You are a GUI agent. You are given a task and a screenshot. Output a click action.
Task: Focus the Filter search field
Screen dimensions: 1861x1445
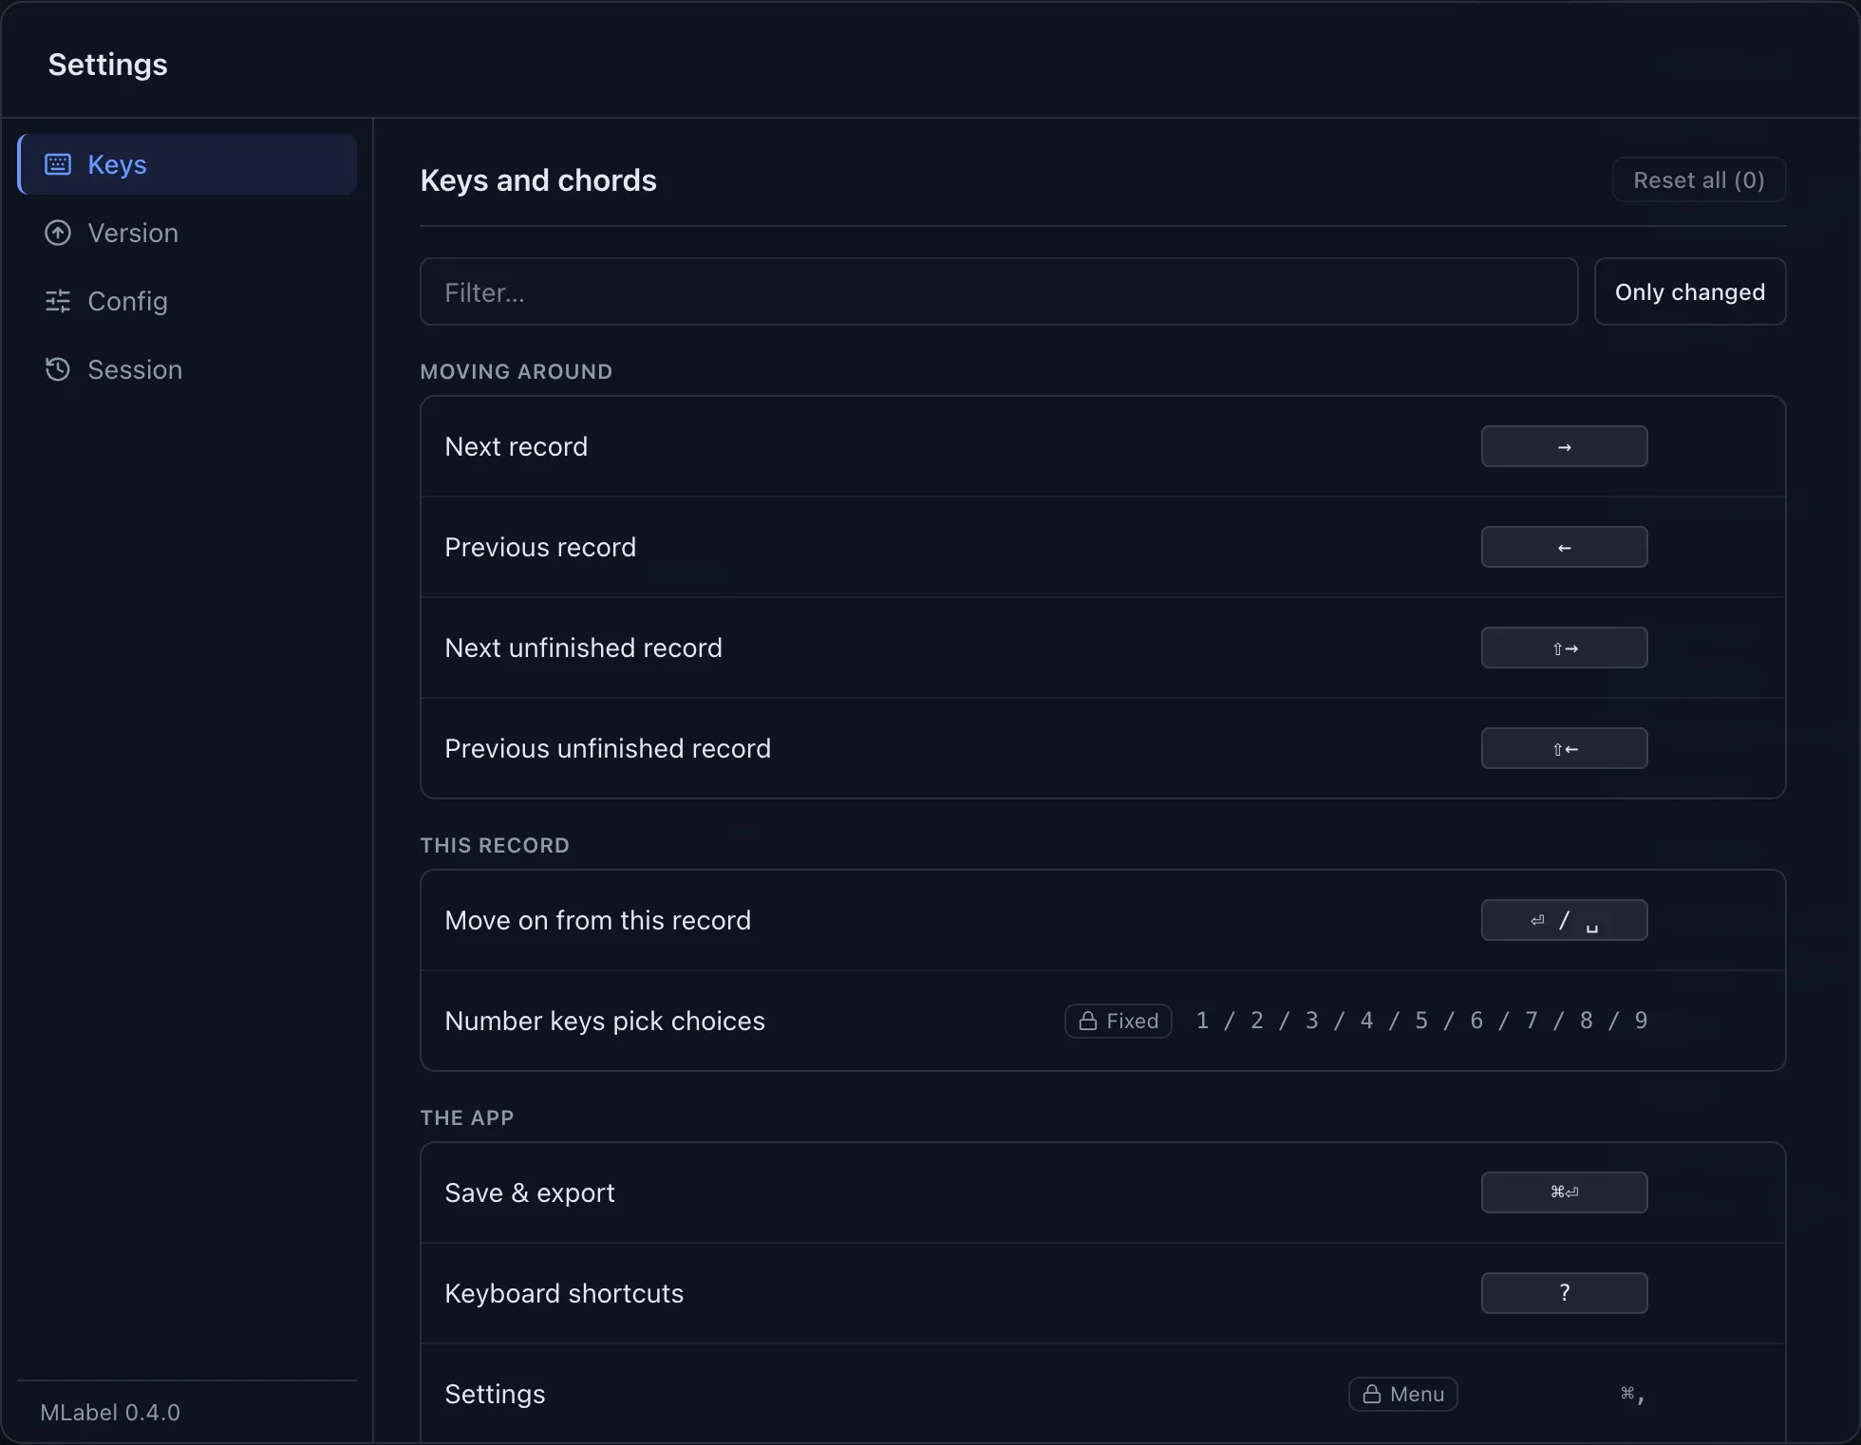[999, 291]
